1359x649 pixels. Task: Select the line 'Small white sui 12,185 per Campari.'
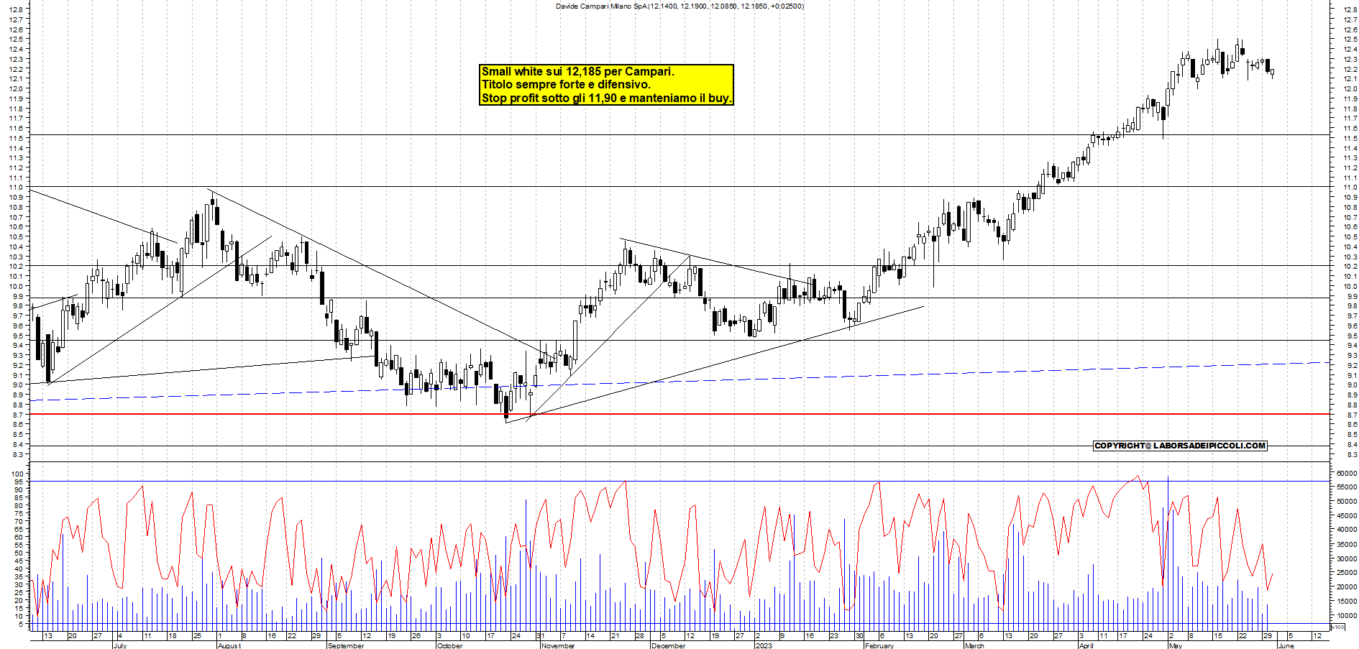(x=577, y=71)
